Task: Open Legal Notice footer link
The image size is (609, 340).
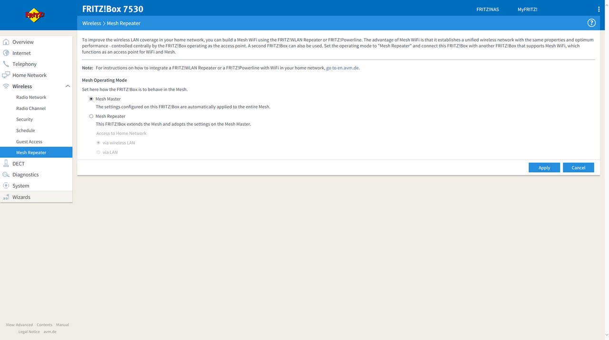Action: (29, 331)
